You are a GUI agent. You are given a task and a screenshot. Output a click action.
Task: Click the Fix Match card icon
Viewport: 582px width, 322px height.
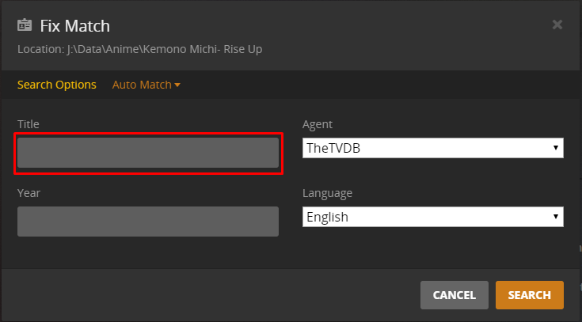coord(25,25)
